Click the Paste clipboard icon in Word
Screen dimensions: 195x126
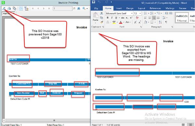pos(96,15)
